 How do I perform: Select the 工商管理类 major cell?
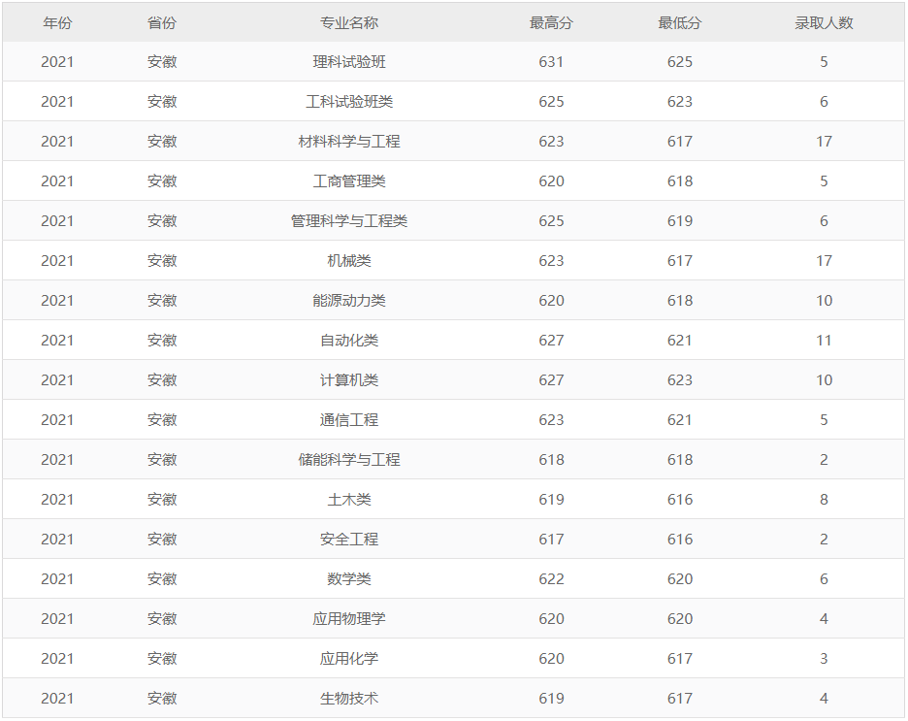click(x=349, y=181)
